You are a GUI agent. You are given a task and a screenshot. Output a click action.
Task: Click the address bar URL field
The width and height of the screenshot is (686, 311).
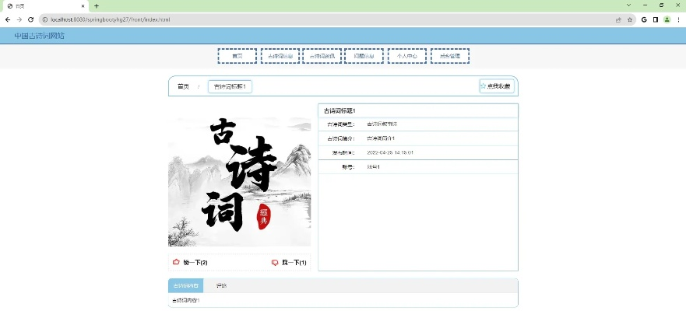[311, 19]
